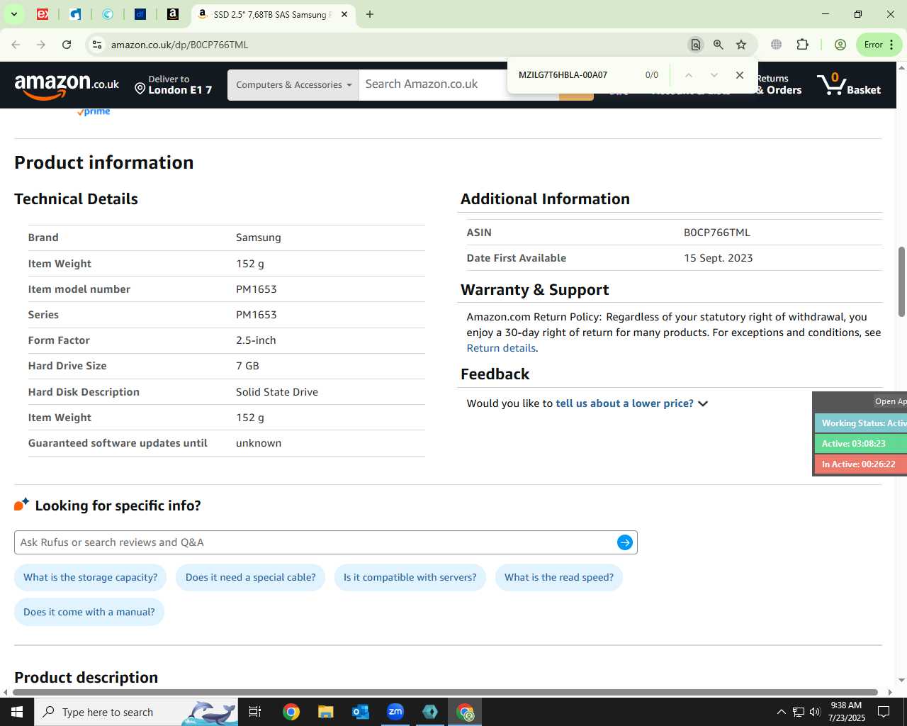Go forward in browser history

point(41,45)
